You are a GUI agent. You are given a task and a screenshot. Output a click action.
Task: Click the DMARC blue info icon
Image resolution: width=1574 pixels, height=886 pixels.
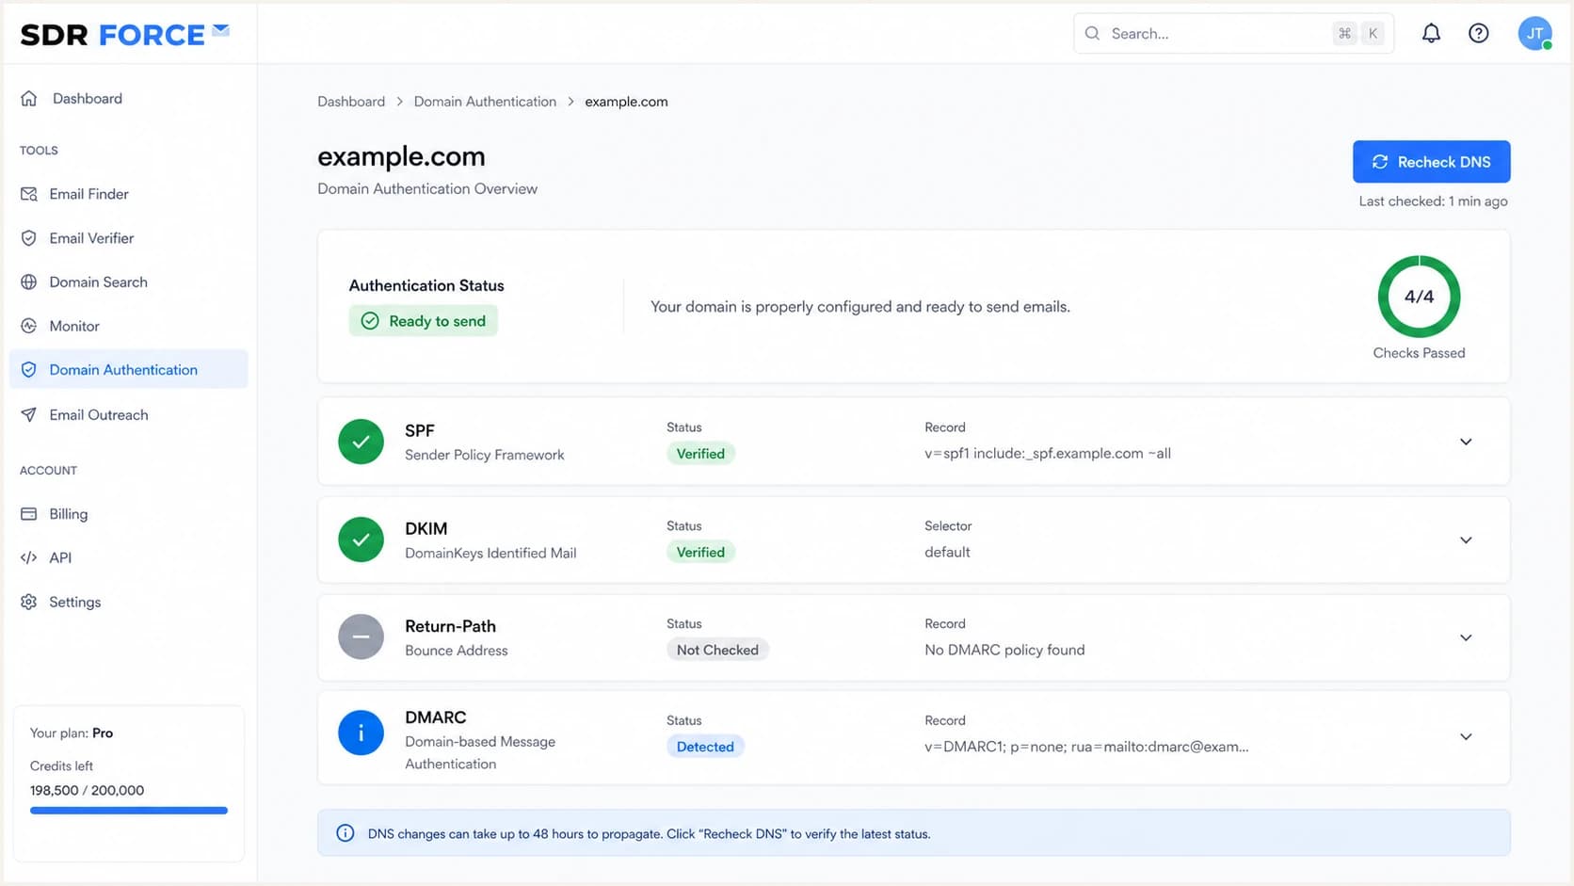(x=361, y=733)
